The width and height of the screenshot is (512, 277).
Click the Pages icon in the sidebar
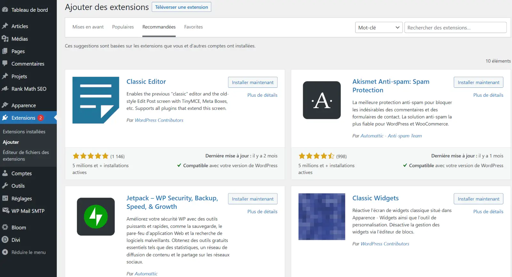click(x=5, y=51)
